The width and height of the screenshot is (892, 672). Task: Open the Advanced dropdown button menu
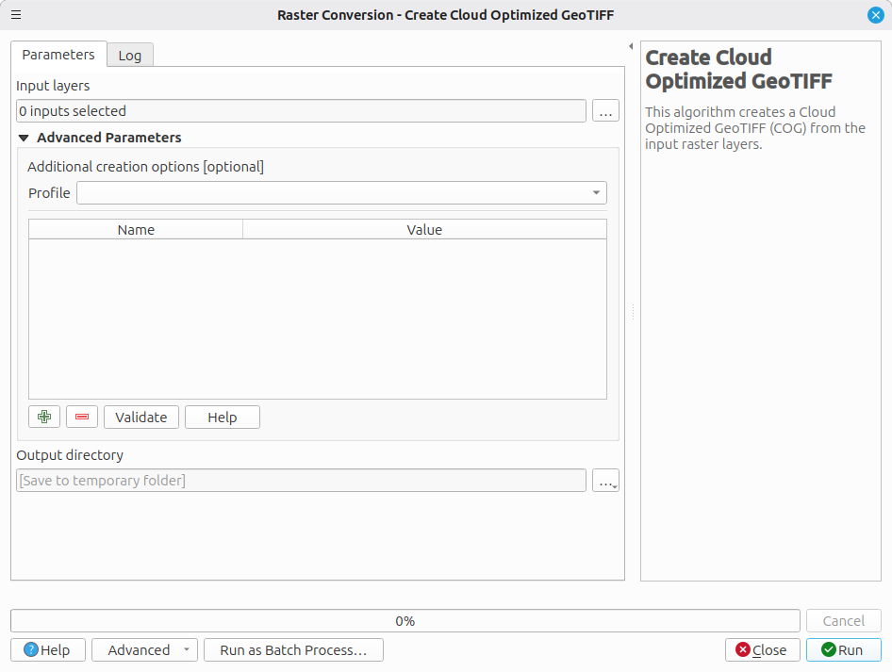click(x=144, y=650)
